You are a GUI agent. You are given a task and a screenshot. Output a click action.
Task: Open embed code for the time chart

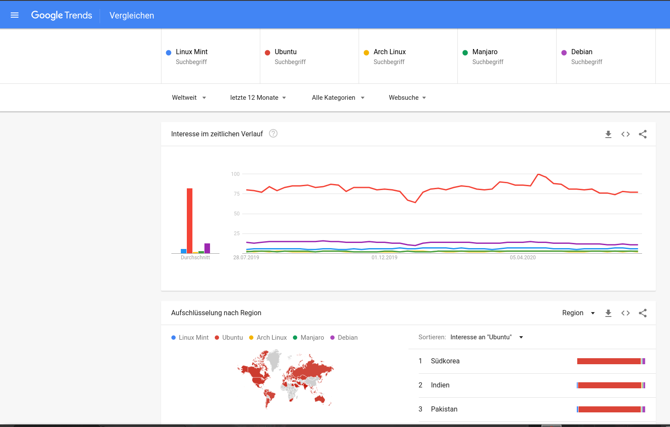[625, 134]
